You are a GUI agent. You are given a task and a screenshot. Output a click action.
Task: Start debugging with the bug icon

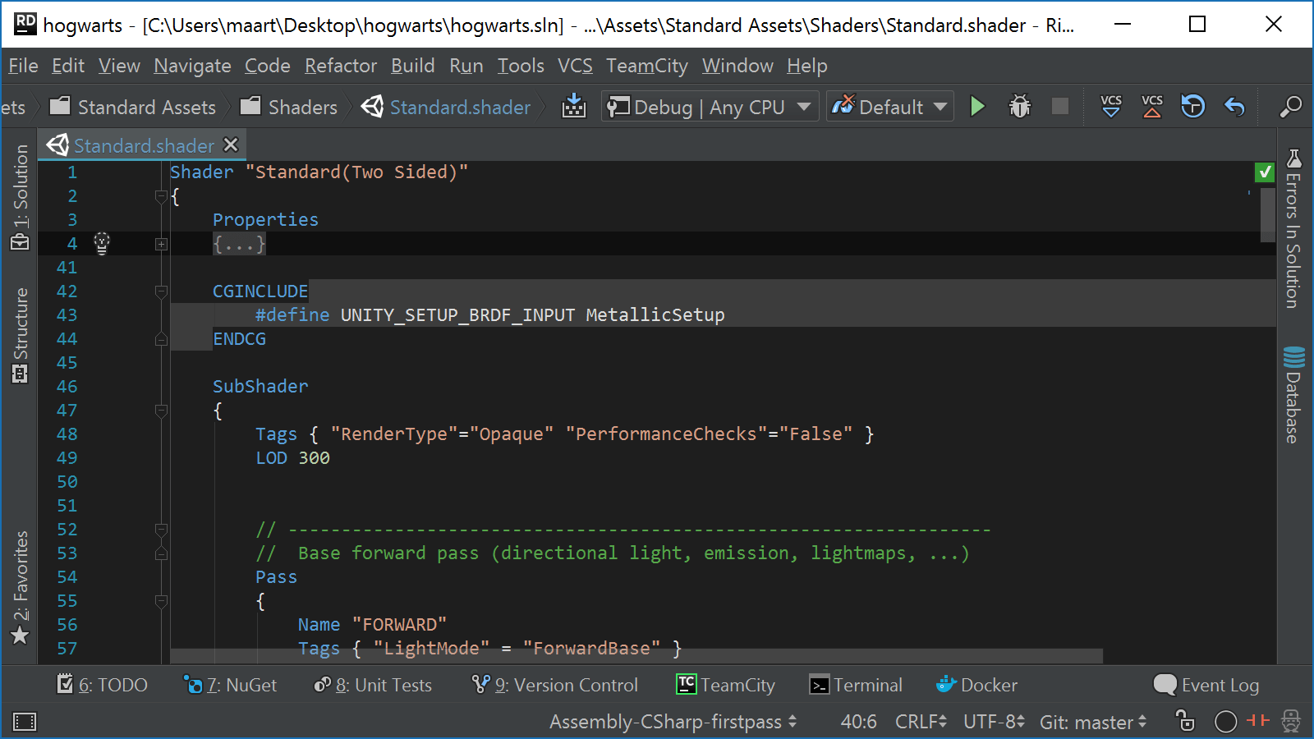(1019, 107)
